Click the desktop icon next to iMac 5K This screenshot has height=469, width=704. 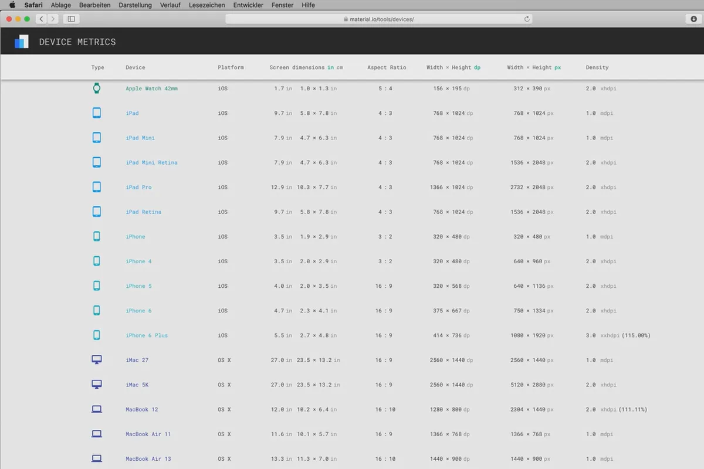coord(97,385)
